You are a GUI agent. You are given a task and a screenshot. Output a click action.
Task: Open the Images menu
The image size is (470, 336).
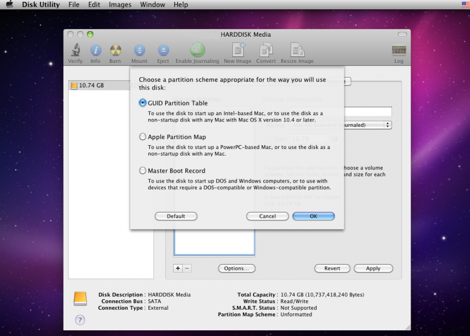[120, 5]
